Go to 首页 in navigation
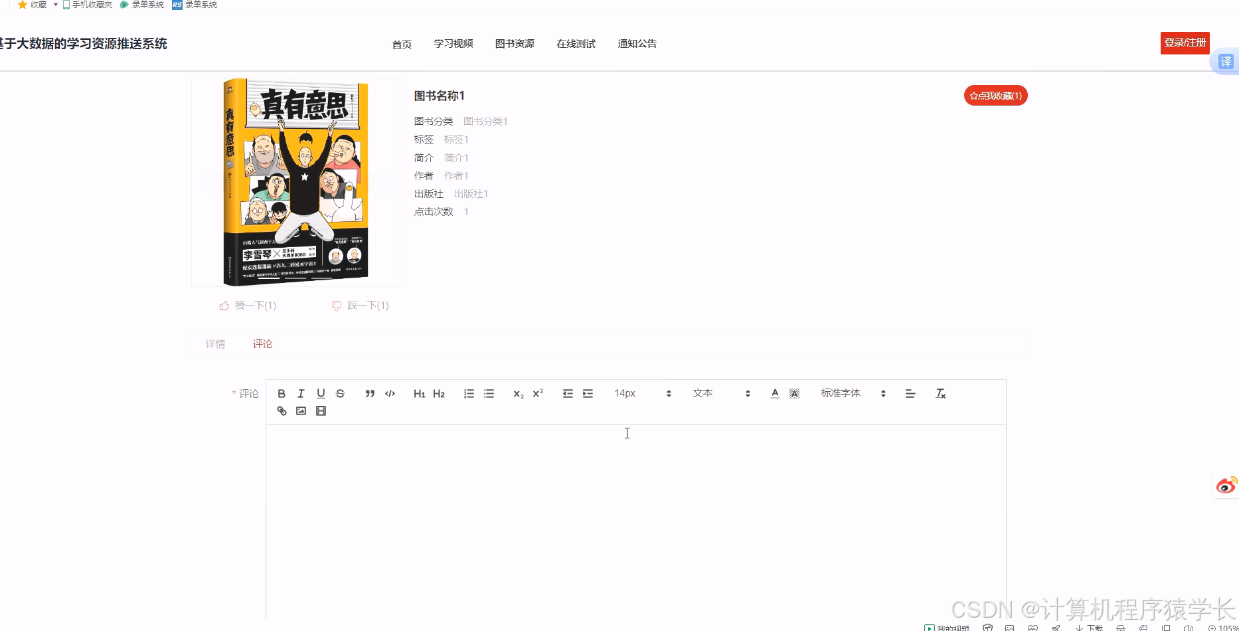The height and width of the screenshot is (631, 1239). pos(402,45)
